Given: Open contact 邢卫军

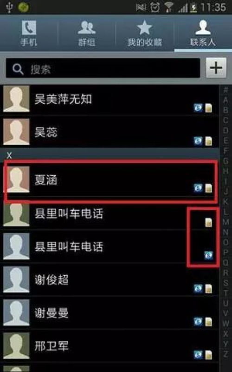Looking at the screenshot, I should pyautogui.click(x=110, y=346).
